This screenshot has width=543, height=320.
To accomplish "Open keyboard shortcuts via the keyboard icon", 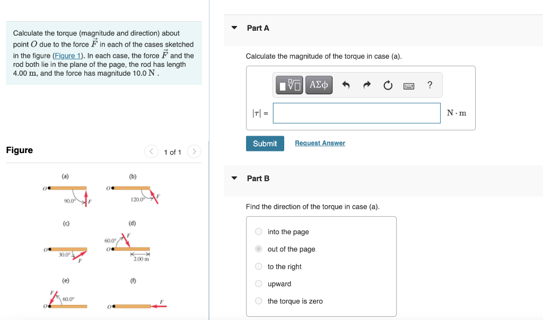I will pyautogui.click(x=409, y=85).
